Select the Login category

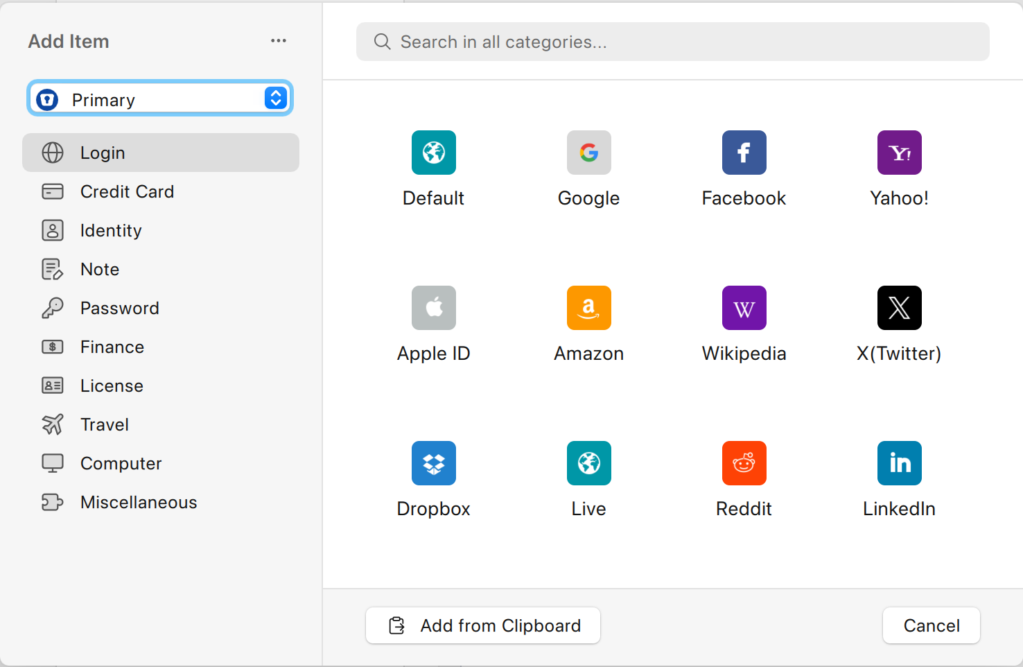click(x=161, y=153)
